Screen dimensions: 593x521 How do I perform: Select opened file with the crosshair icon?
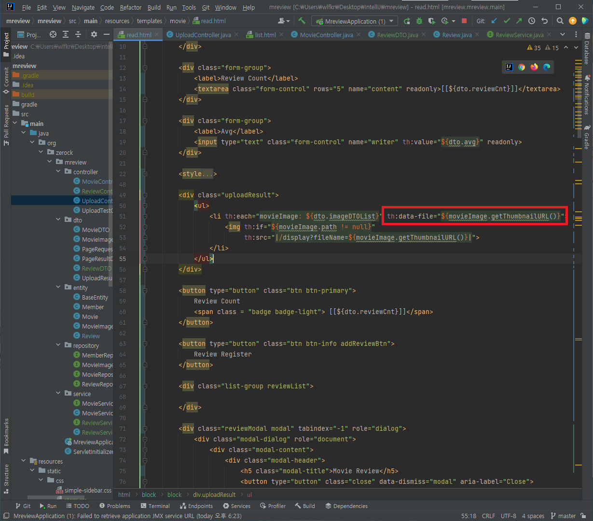53,35
